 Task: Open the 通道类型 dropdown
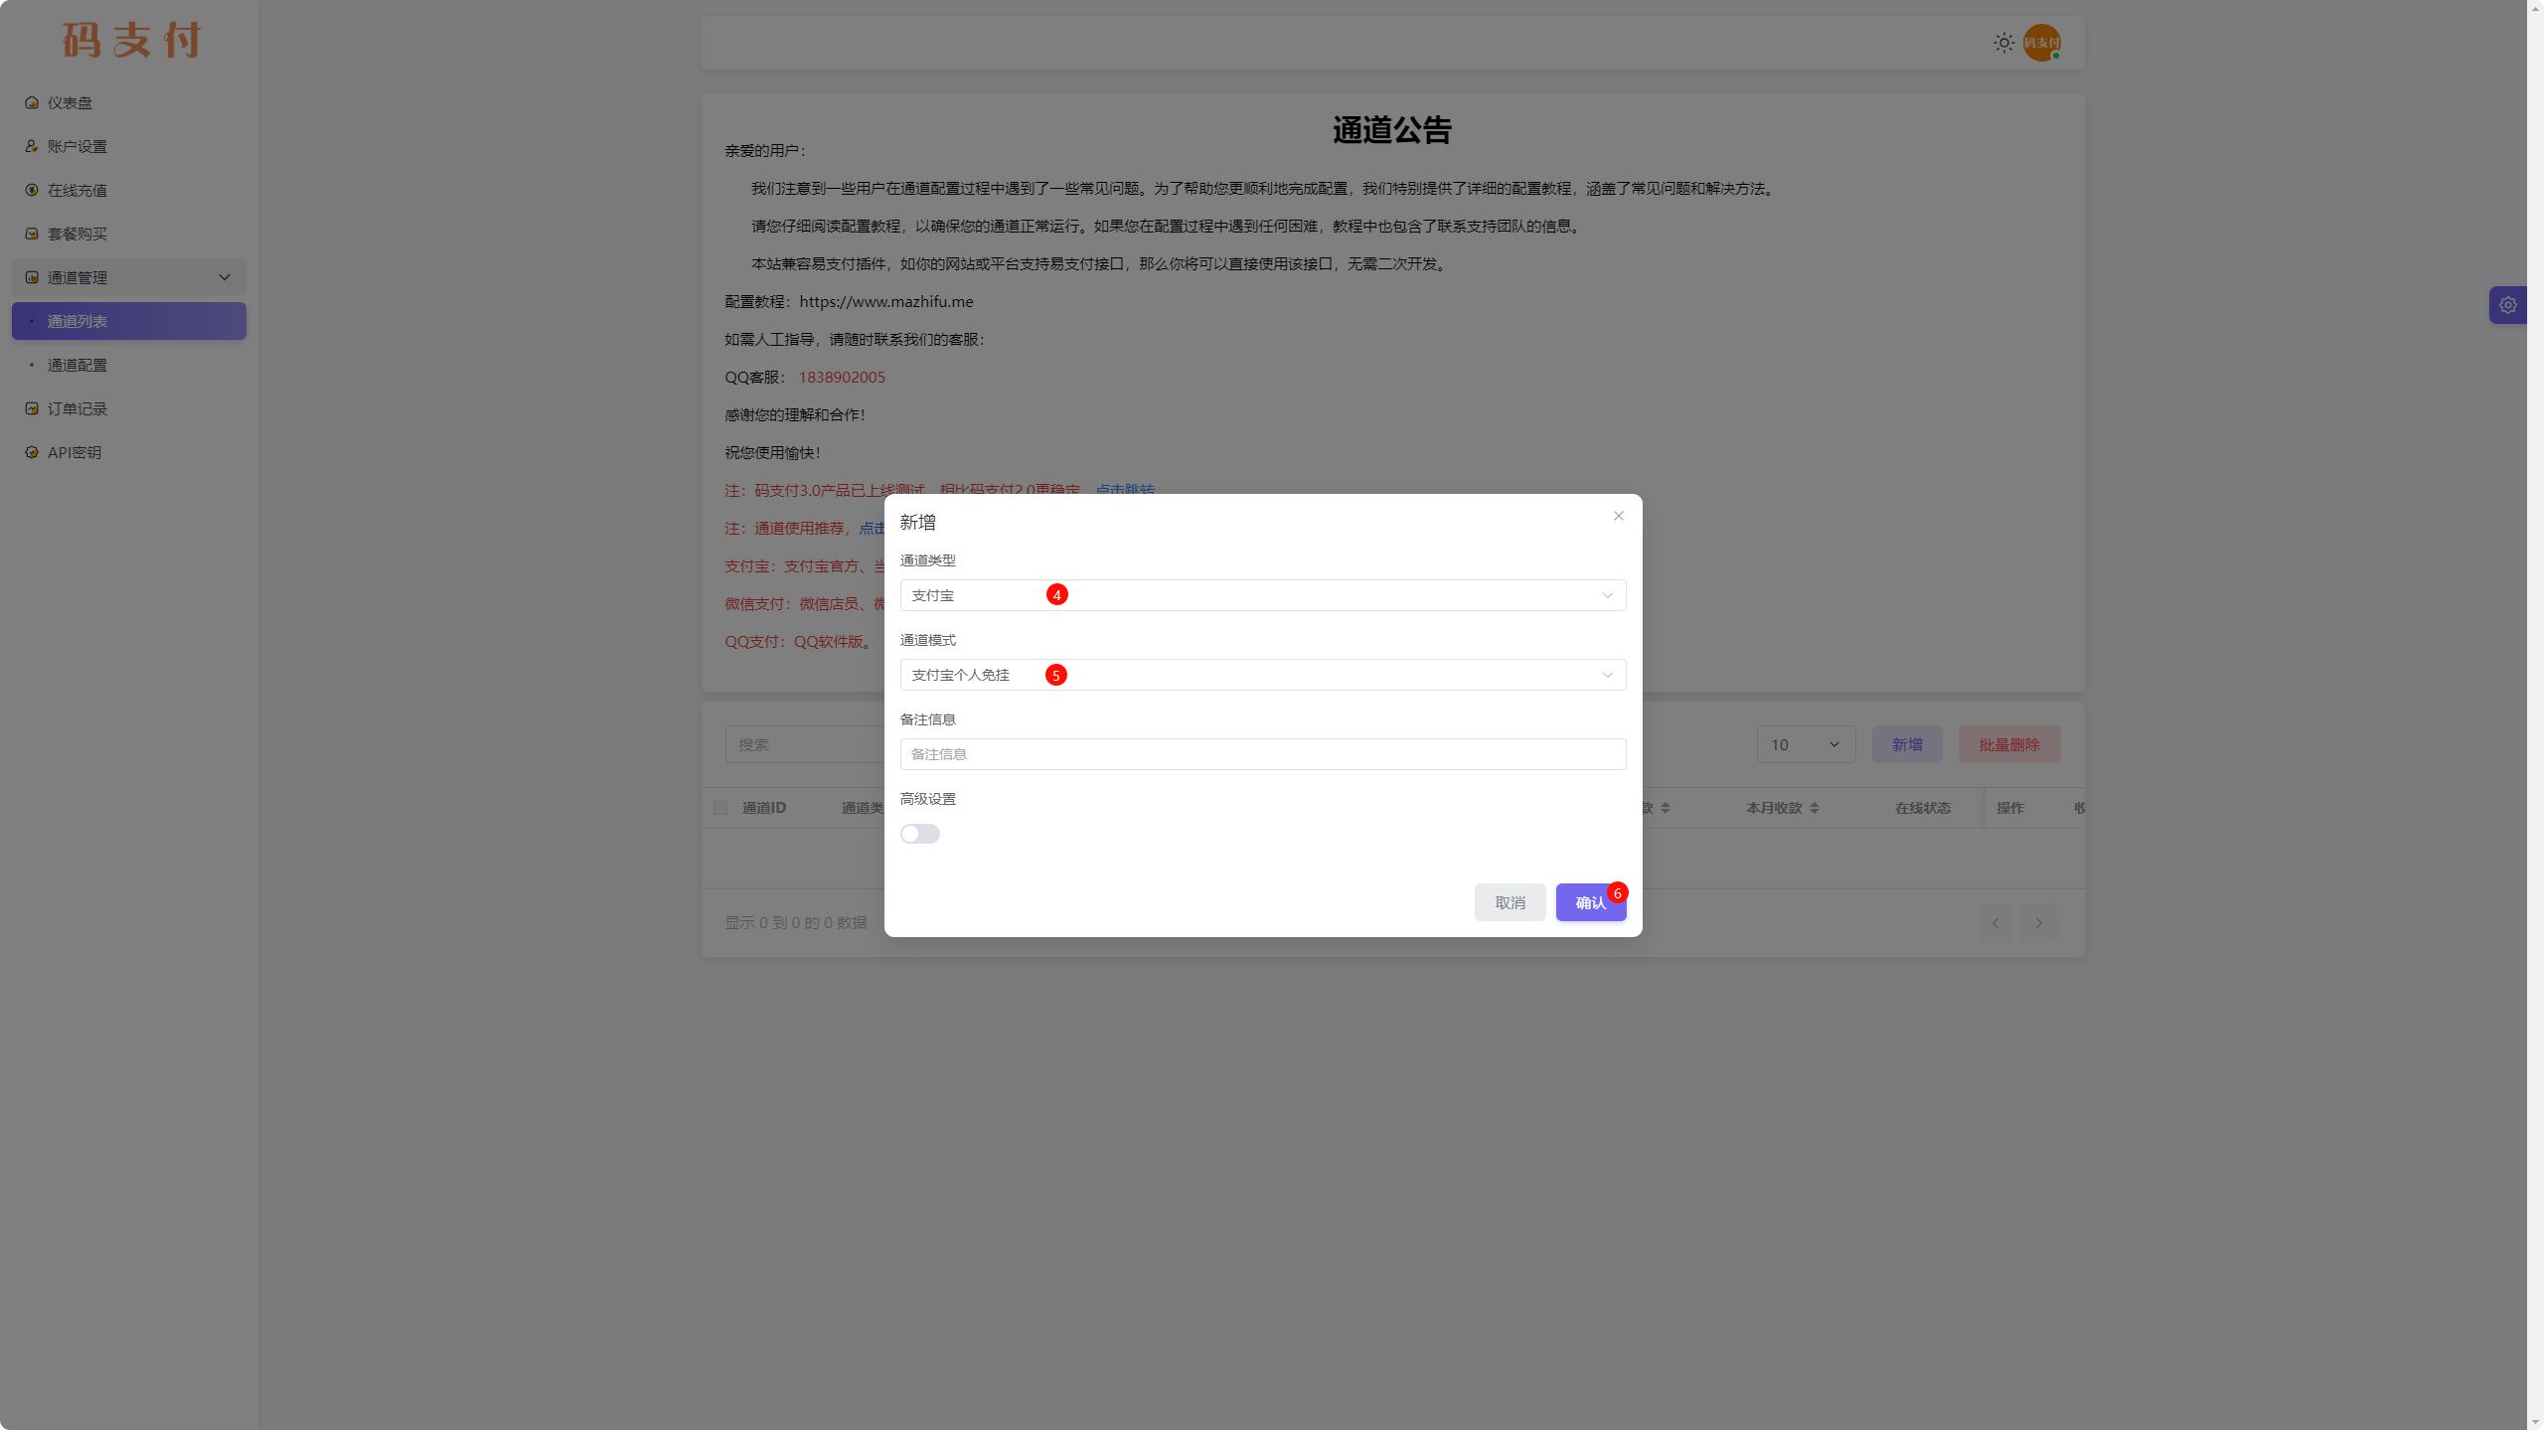pos(1262,595)
